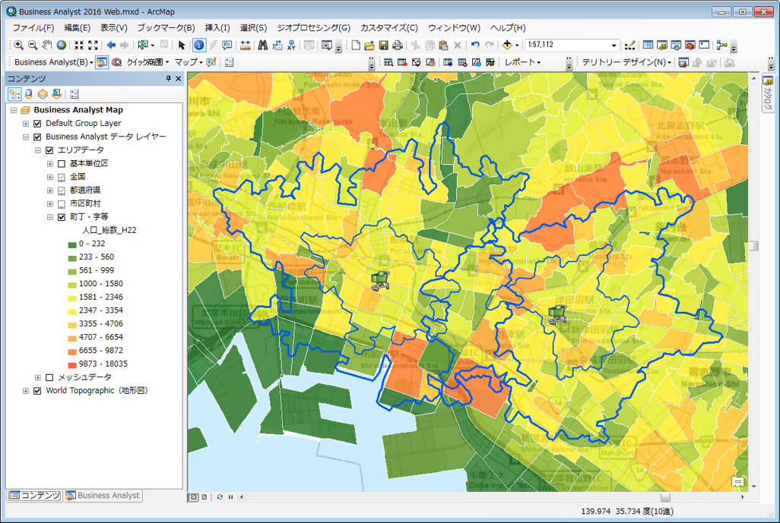Viewport: 780px width, 523px height.
Task: Click Fixed Zoom Out arrows icon
Action: [93, 46]
